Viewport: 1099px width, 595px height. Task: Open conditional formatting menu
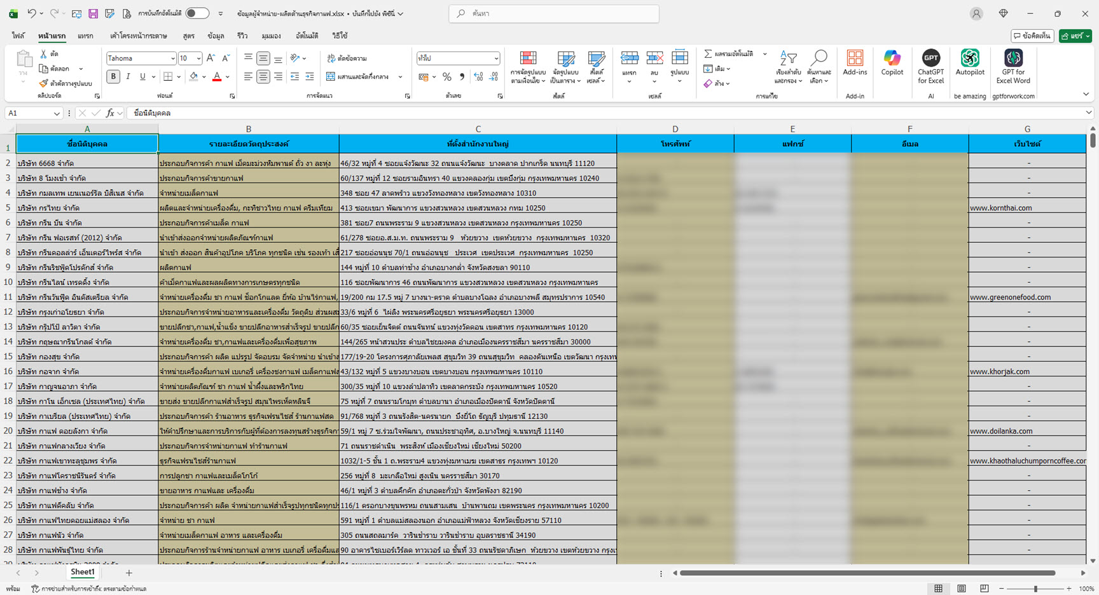(x=528, y=67)
